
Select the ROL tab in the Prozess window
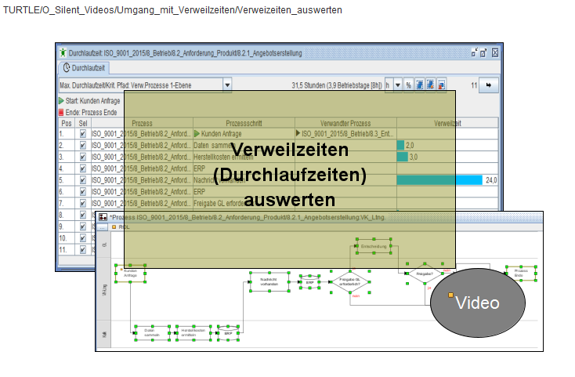tap(121, 227)
